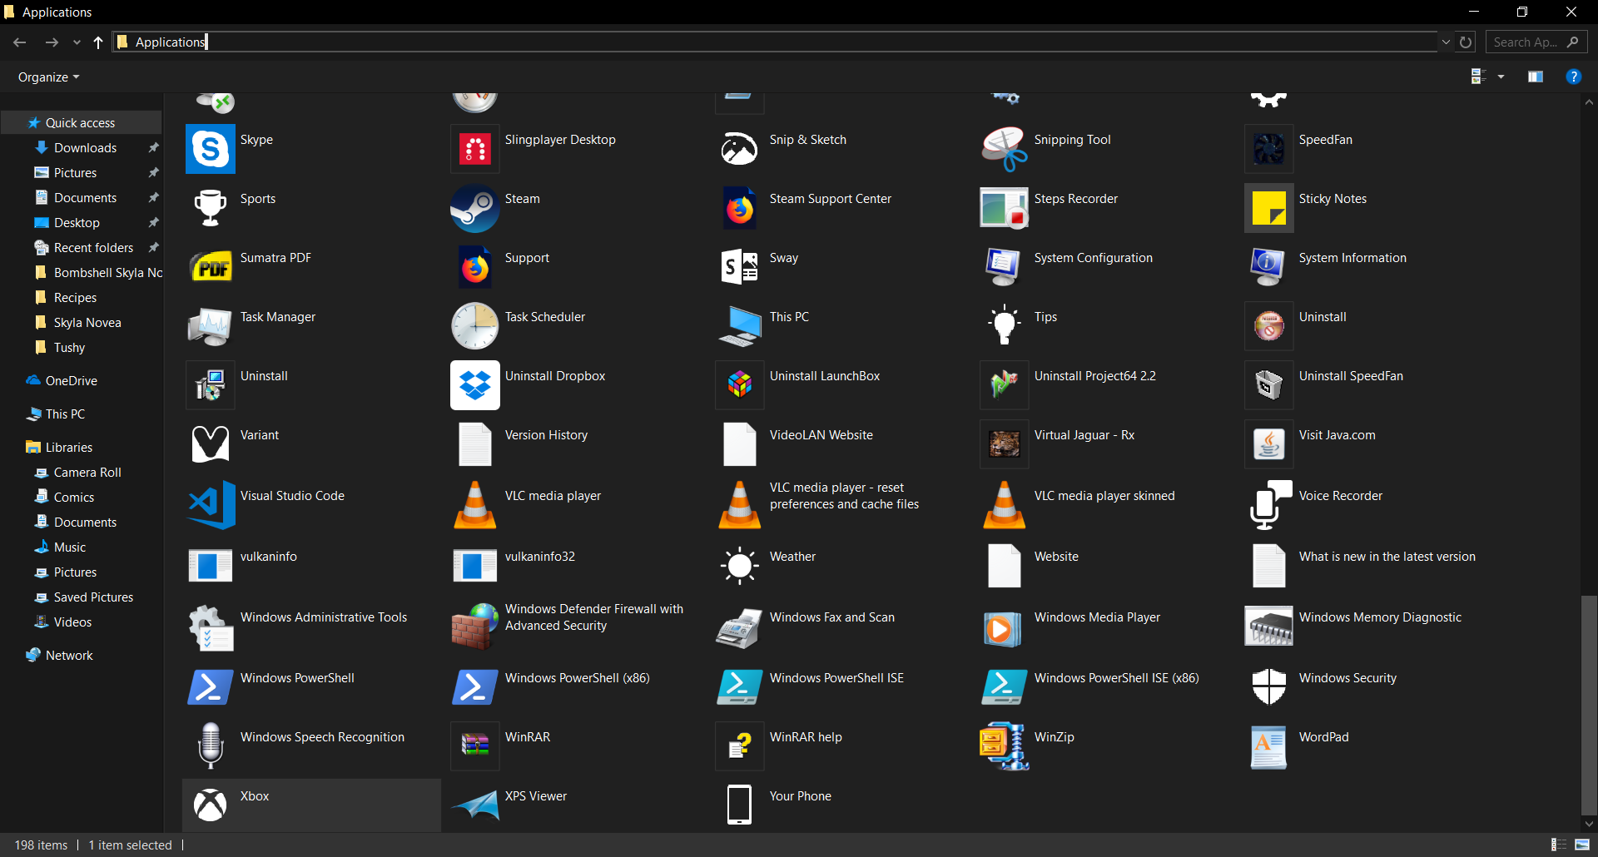The width and height of the screenshot is (1598, 857).
Task: Open the recent locations dropdown arrow
Action: (x=77, y=42)
